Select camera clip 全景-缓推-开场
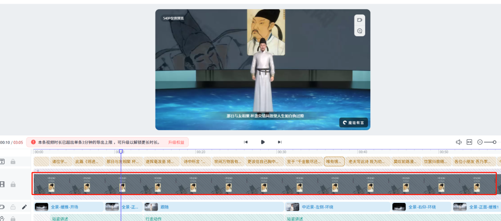This screenshot has height=221, width=501. point(69,207)
